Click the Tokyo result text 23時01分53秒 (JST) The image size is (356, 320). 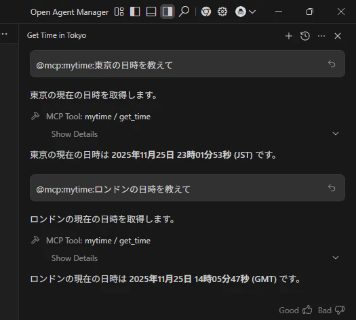pyautogui.click(x=215, y=155)
